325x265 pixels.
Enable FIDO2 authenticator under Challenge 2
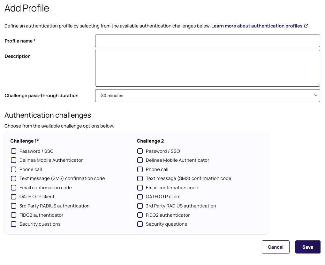pyautogui.click(x=140, y=215)
